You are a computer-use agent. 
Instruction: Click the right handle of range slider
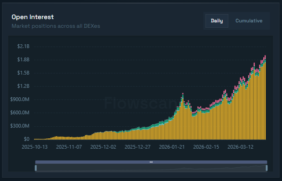(x=267, y=168)
